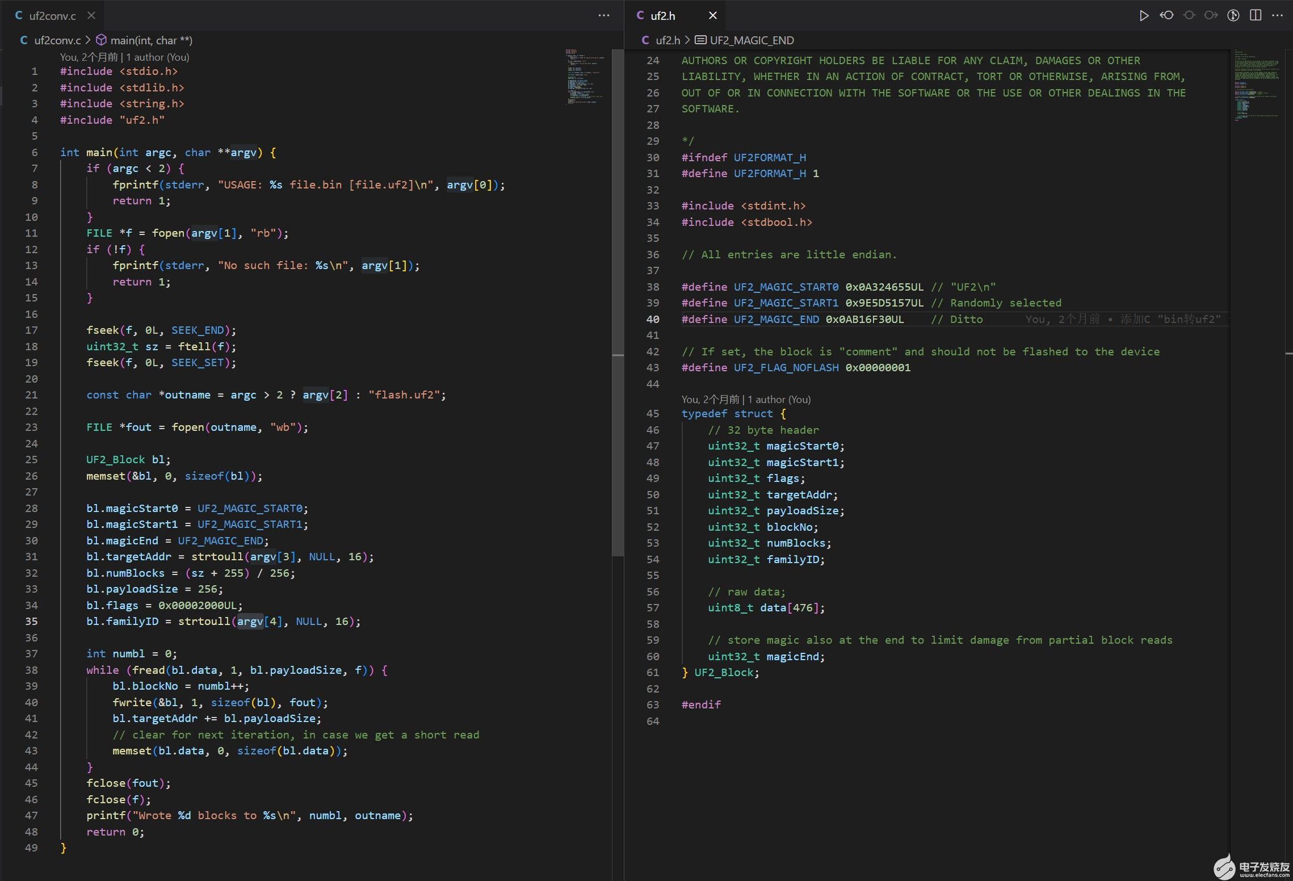Click UF2_MAGIC_END in line 30 of uf2conv.c
The height and width of the screenshot is (881, 1293).
220,540
